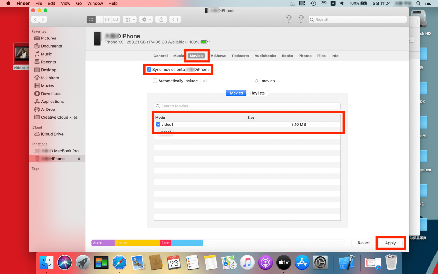
Task: Switch Finder to list view
Action: (x=99, y=19)
